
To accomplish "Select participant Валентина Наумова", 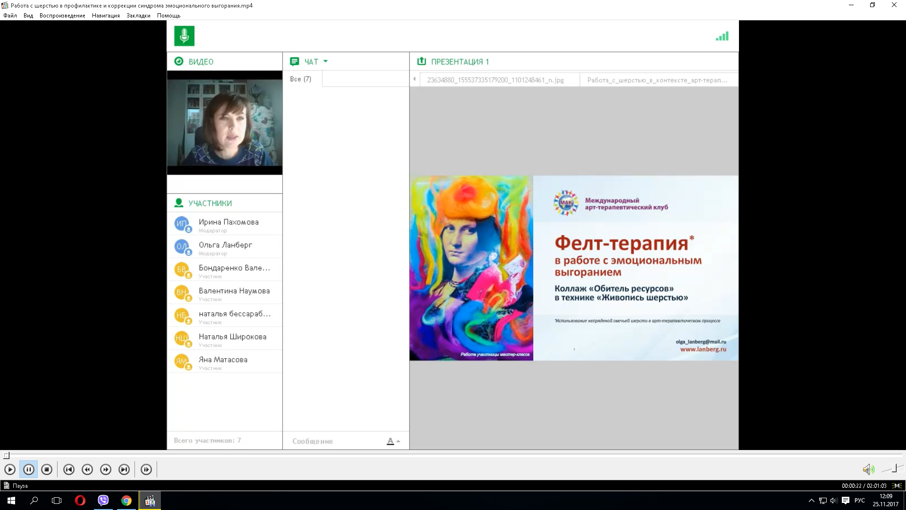I will coord(225,293).
